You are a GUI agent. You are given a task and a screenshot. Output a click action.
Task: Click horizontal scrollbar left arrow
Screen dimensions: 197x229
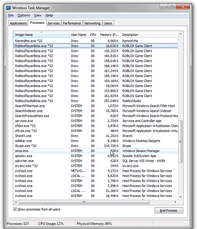(16, 202)
